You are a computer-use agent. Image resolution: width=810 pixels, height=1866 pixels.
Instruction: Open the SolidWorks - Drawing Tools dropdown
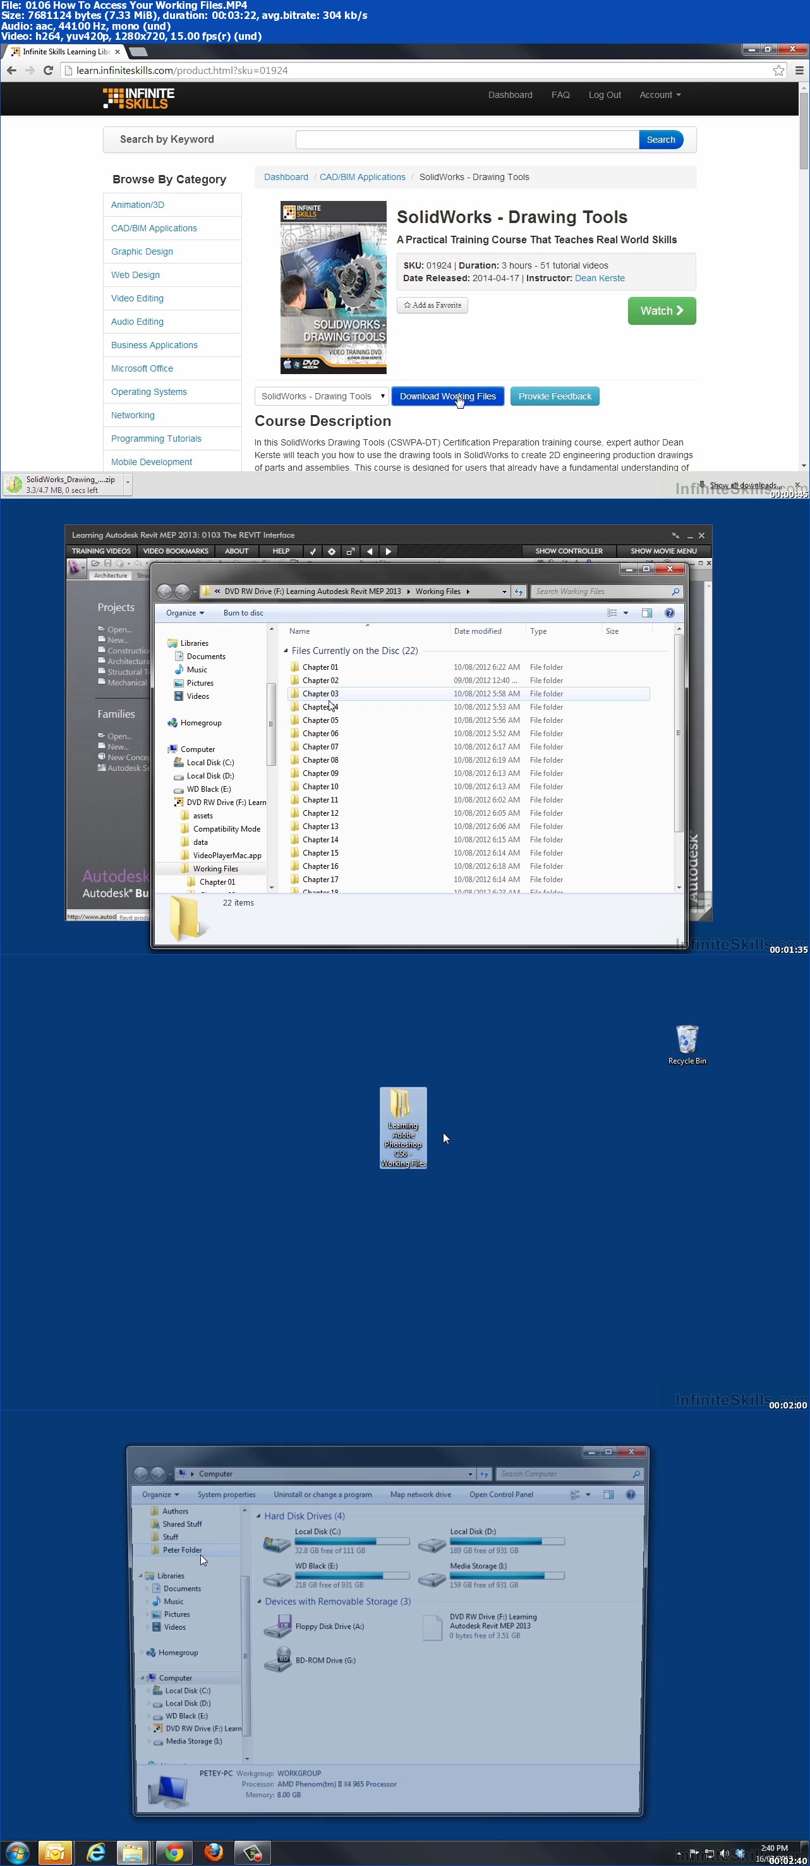322,396
